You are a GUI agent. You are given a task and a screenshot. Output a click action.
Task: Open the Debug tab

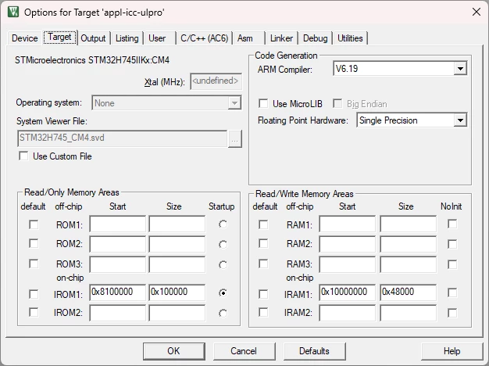tap(316, 38)
